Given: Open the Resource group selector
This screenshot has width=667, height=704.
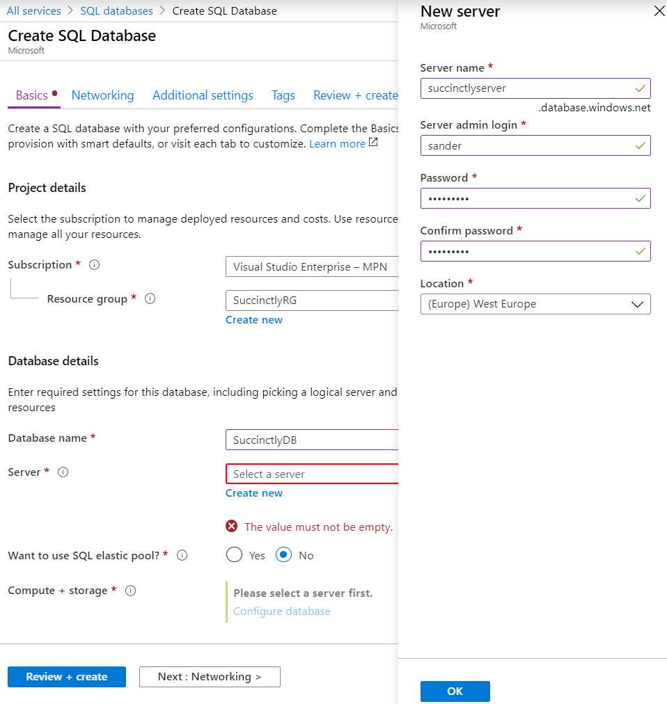Looking at the screenshot, I should tap(312, 300).
